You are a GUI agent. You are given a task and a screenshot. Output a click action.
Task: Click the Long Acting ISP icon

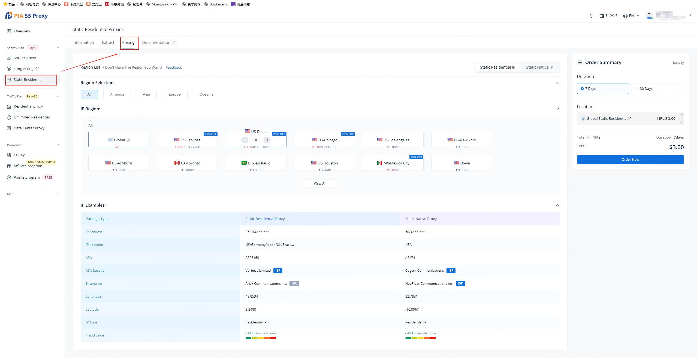pos(9,69)
